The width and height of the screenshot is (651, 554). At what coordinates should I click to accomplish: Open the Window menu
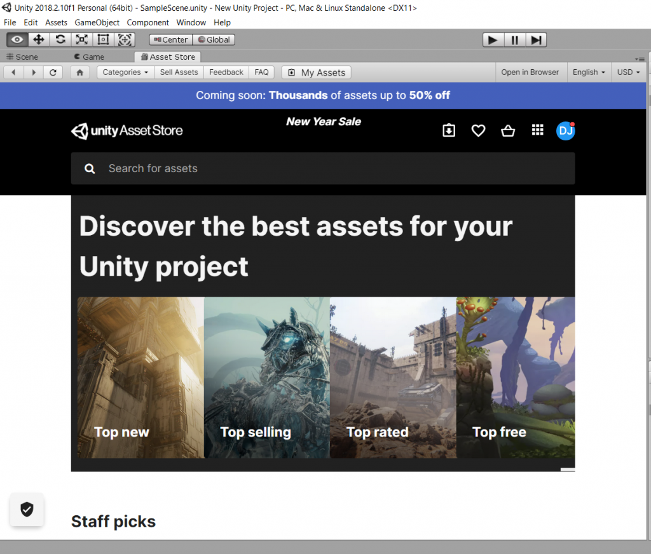tap(191, 22)
